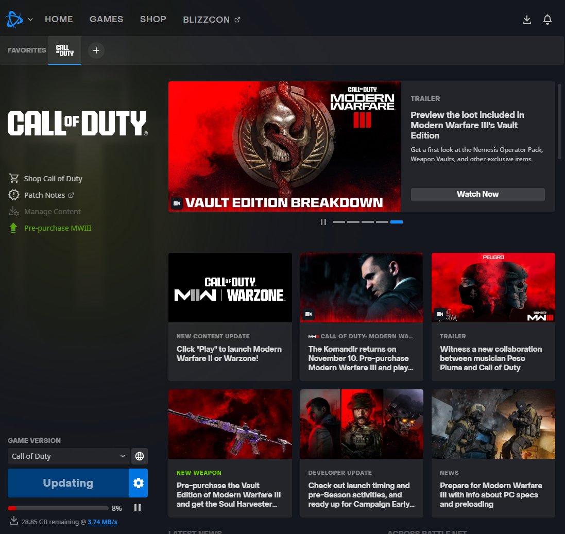Open the globe region selector icon
The width and height of the screenshot is (565, 534).
(x=138, y=456)
